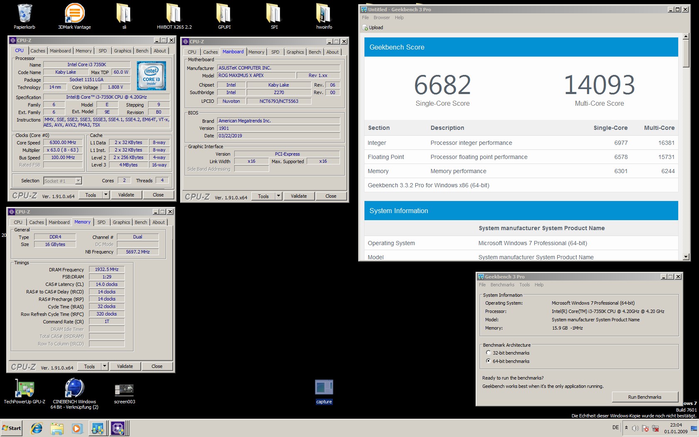Click Close button in Memory CPU-Z window
The image size is (699, 437).
(x=157, y=366)
